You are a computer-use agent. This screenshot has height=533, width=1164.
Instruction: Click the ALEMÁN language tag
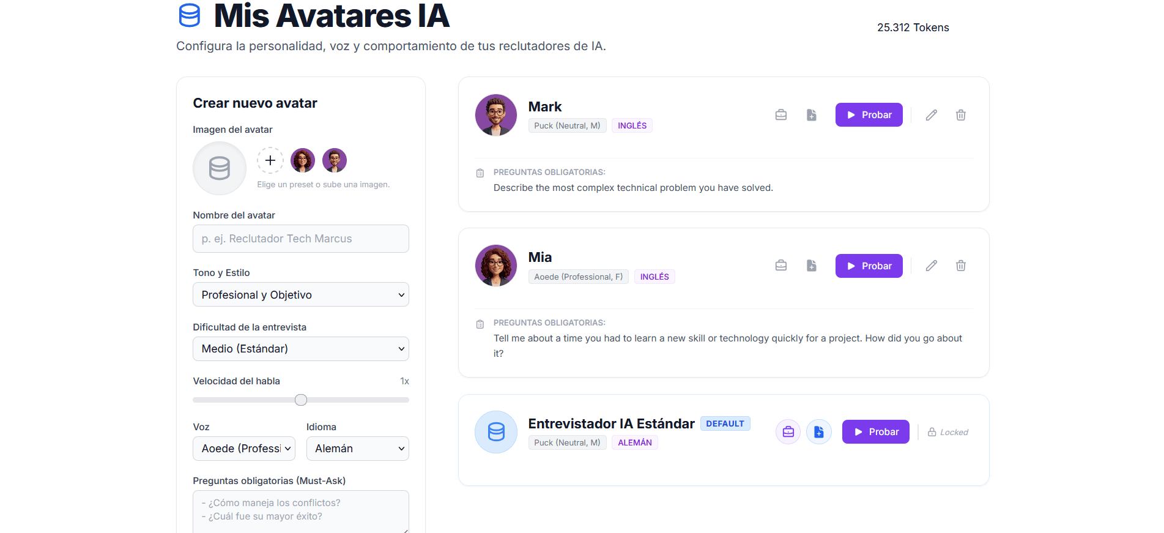point(635,442)
